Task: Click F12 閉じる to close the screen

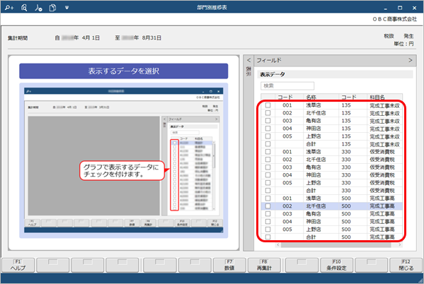Action: point(406,265)
